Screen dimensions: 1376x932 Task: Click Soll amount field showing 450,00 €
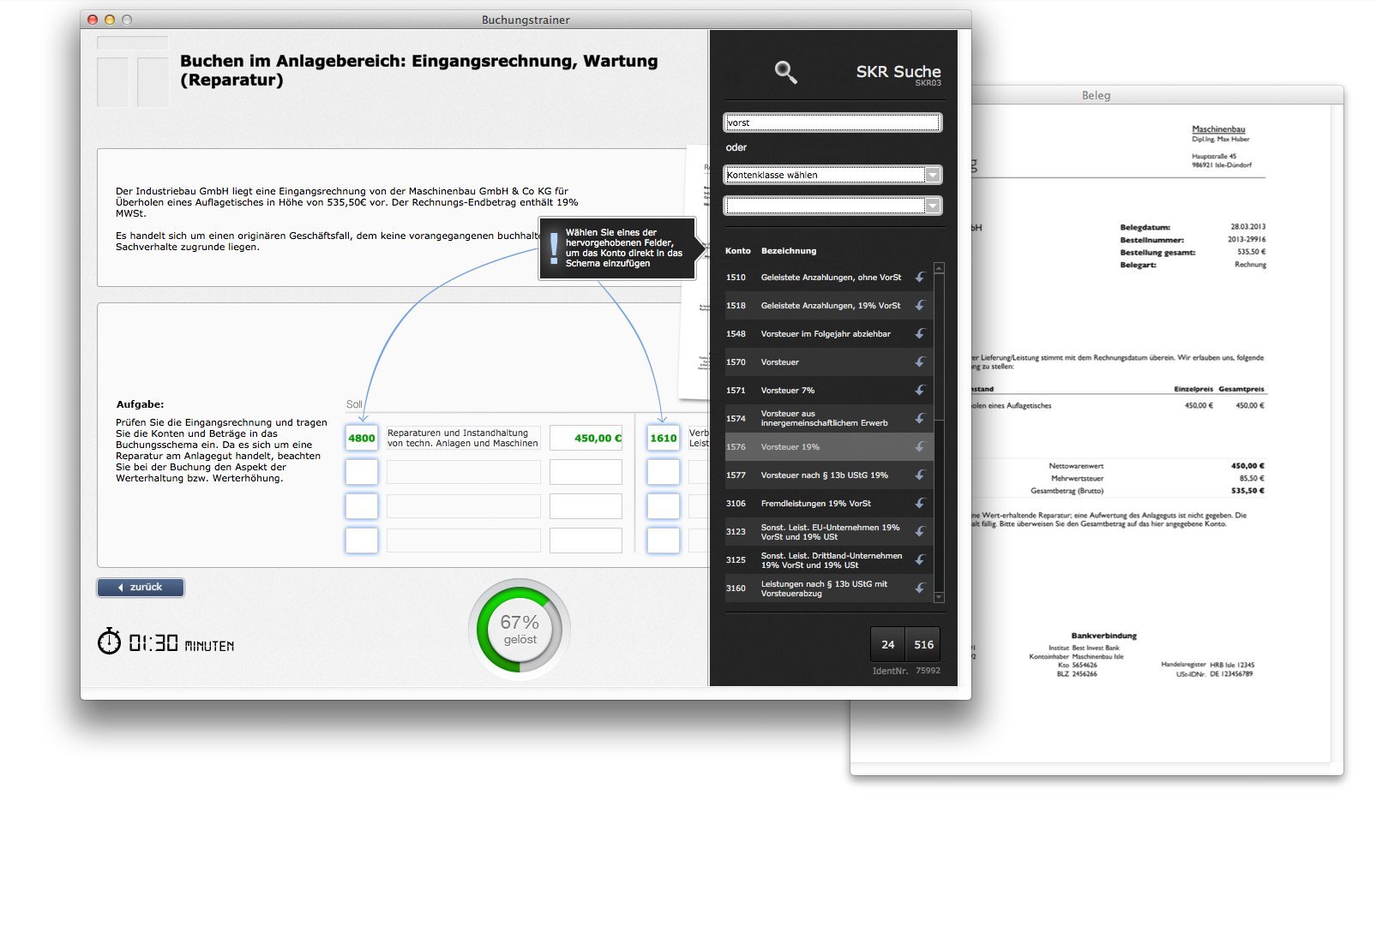[586, 438]
